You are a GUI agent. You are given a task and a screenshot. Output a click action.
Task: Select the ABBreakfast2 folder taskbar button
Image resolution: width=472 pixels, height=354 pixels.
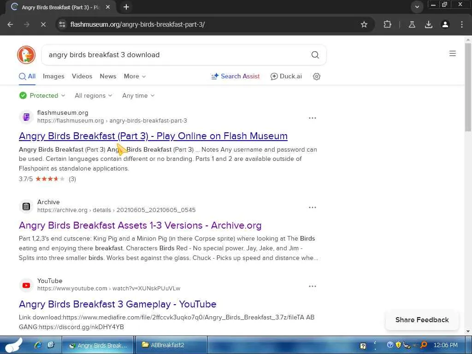[171, 345]
